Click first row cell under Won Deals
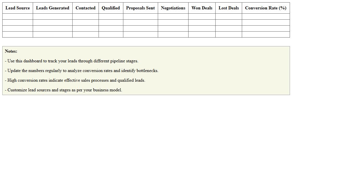 [202, 17]
